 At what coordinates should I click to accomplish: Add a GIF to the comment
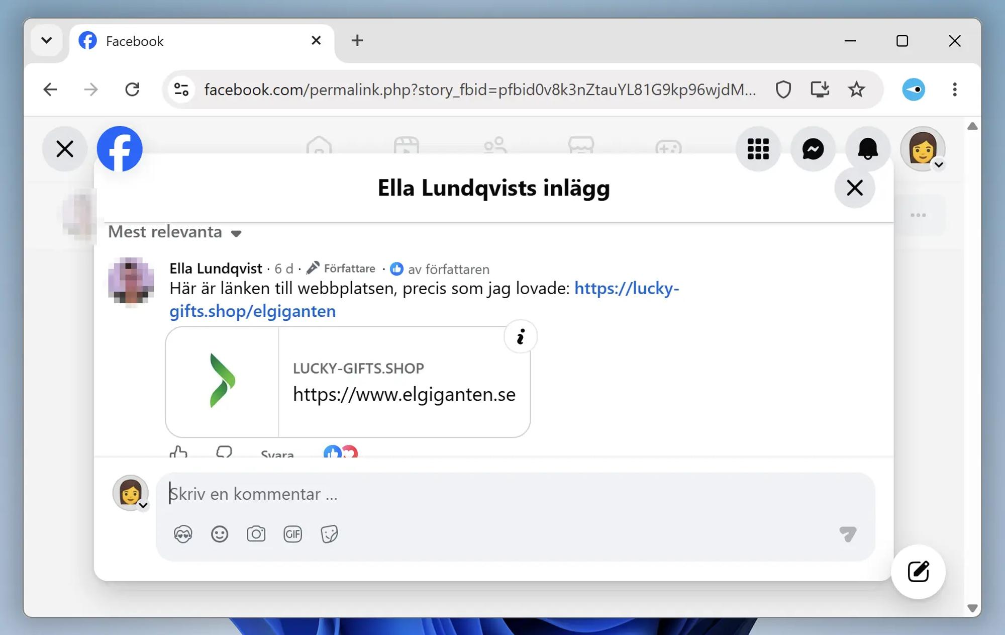tap(293, 534)
